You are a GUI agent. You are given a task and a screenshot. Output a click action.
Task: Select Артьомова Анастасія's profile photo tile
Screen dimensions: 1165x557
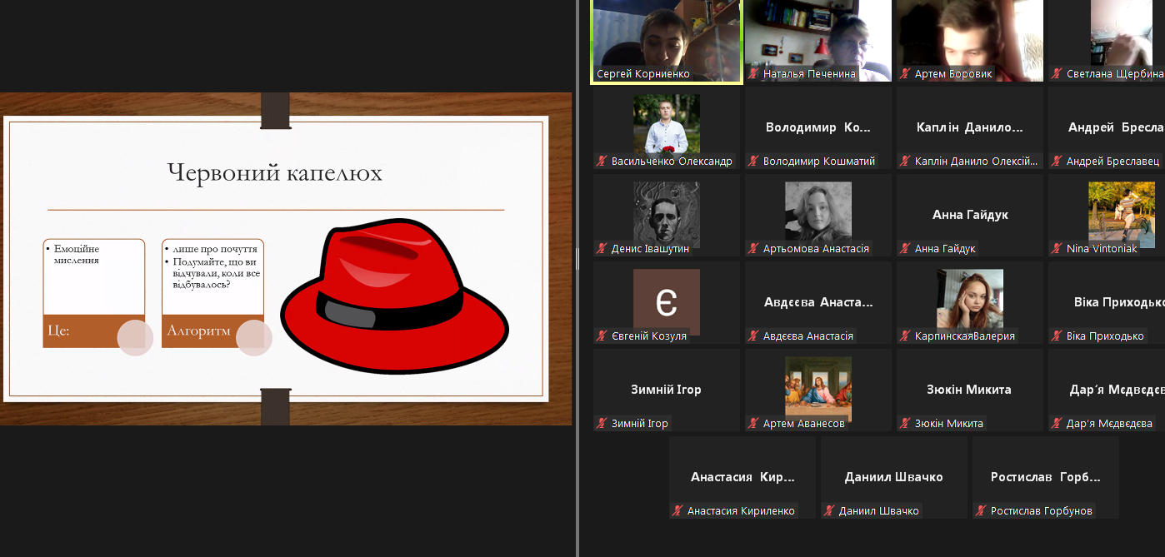817,212
